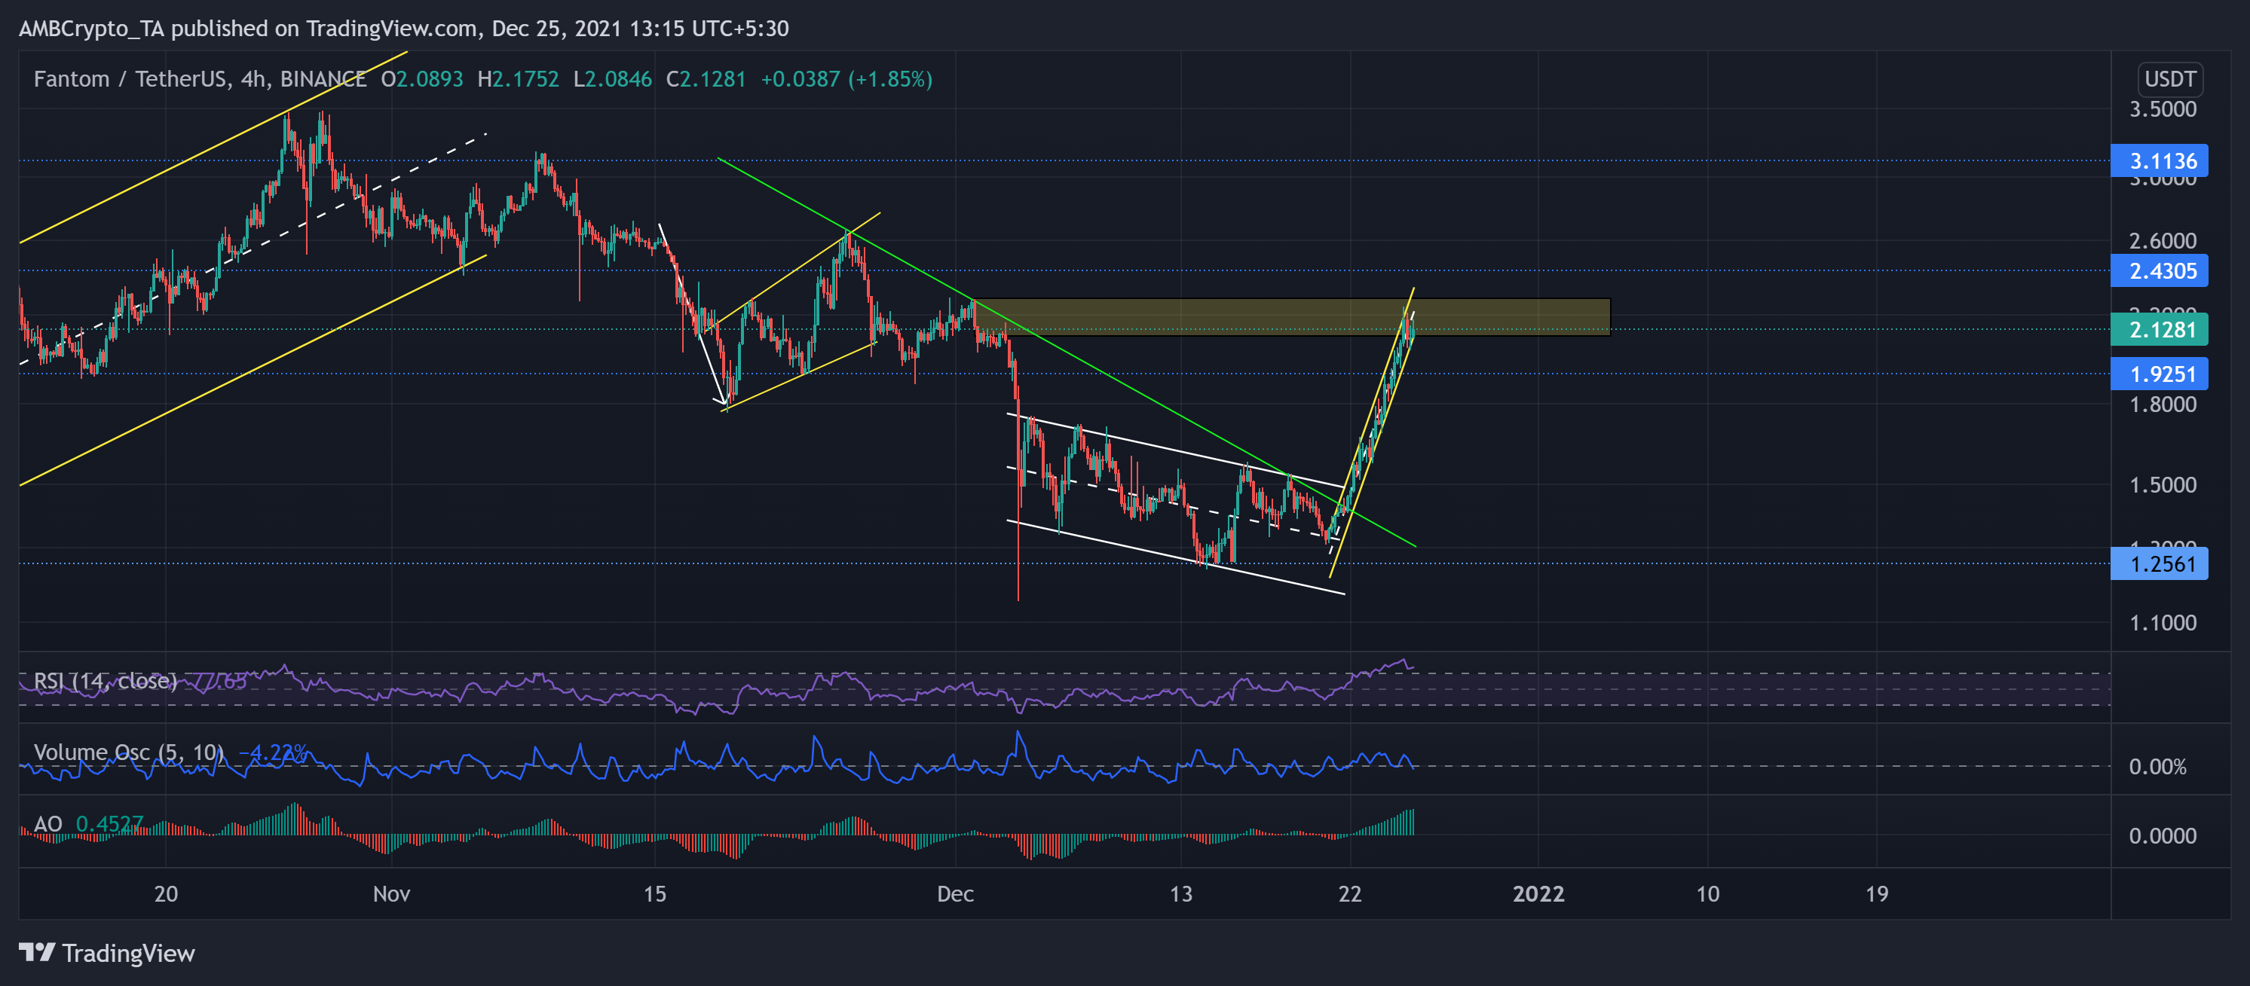The height and width of the screenshot is (986, 2250).
Task: Click the yellow resistance zone rectangle
Action: 1293,318
